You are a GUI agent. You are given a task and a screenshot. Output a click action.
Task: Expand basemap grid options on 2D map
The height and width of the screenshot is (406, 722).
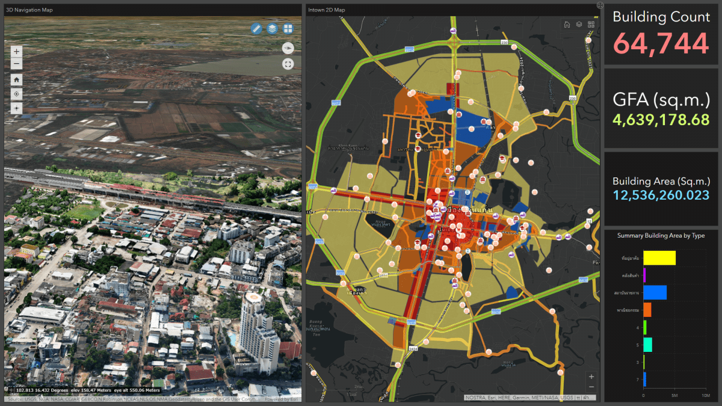(x=591, y=25)
